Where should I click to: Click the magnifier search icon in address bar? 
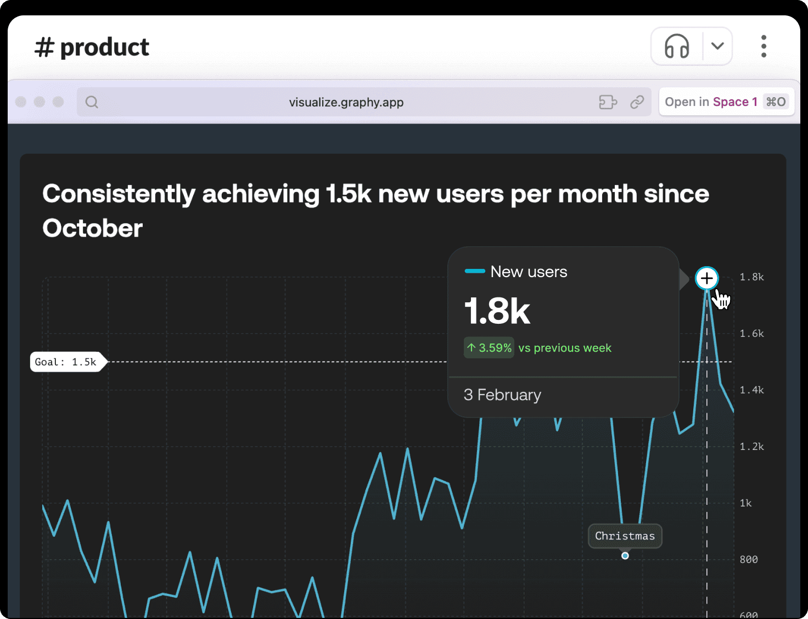click(x=92, y=102)
